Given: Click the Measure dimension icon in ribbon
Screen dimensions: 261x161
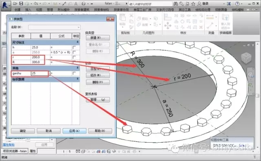Looking at the screenshot, I should 210,17.
